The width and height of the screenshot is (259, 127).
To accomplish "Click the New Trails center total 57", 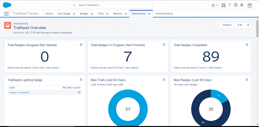I will click(128, 109).
